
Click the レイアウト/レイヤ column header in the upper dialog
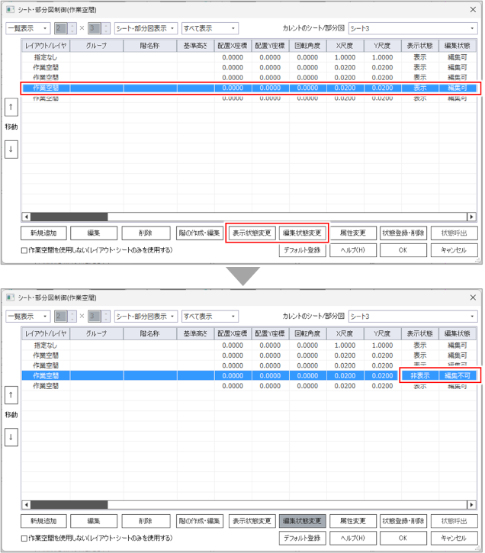click(x=46, y=46)
